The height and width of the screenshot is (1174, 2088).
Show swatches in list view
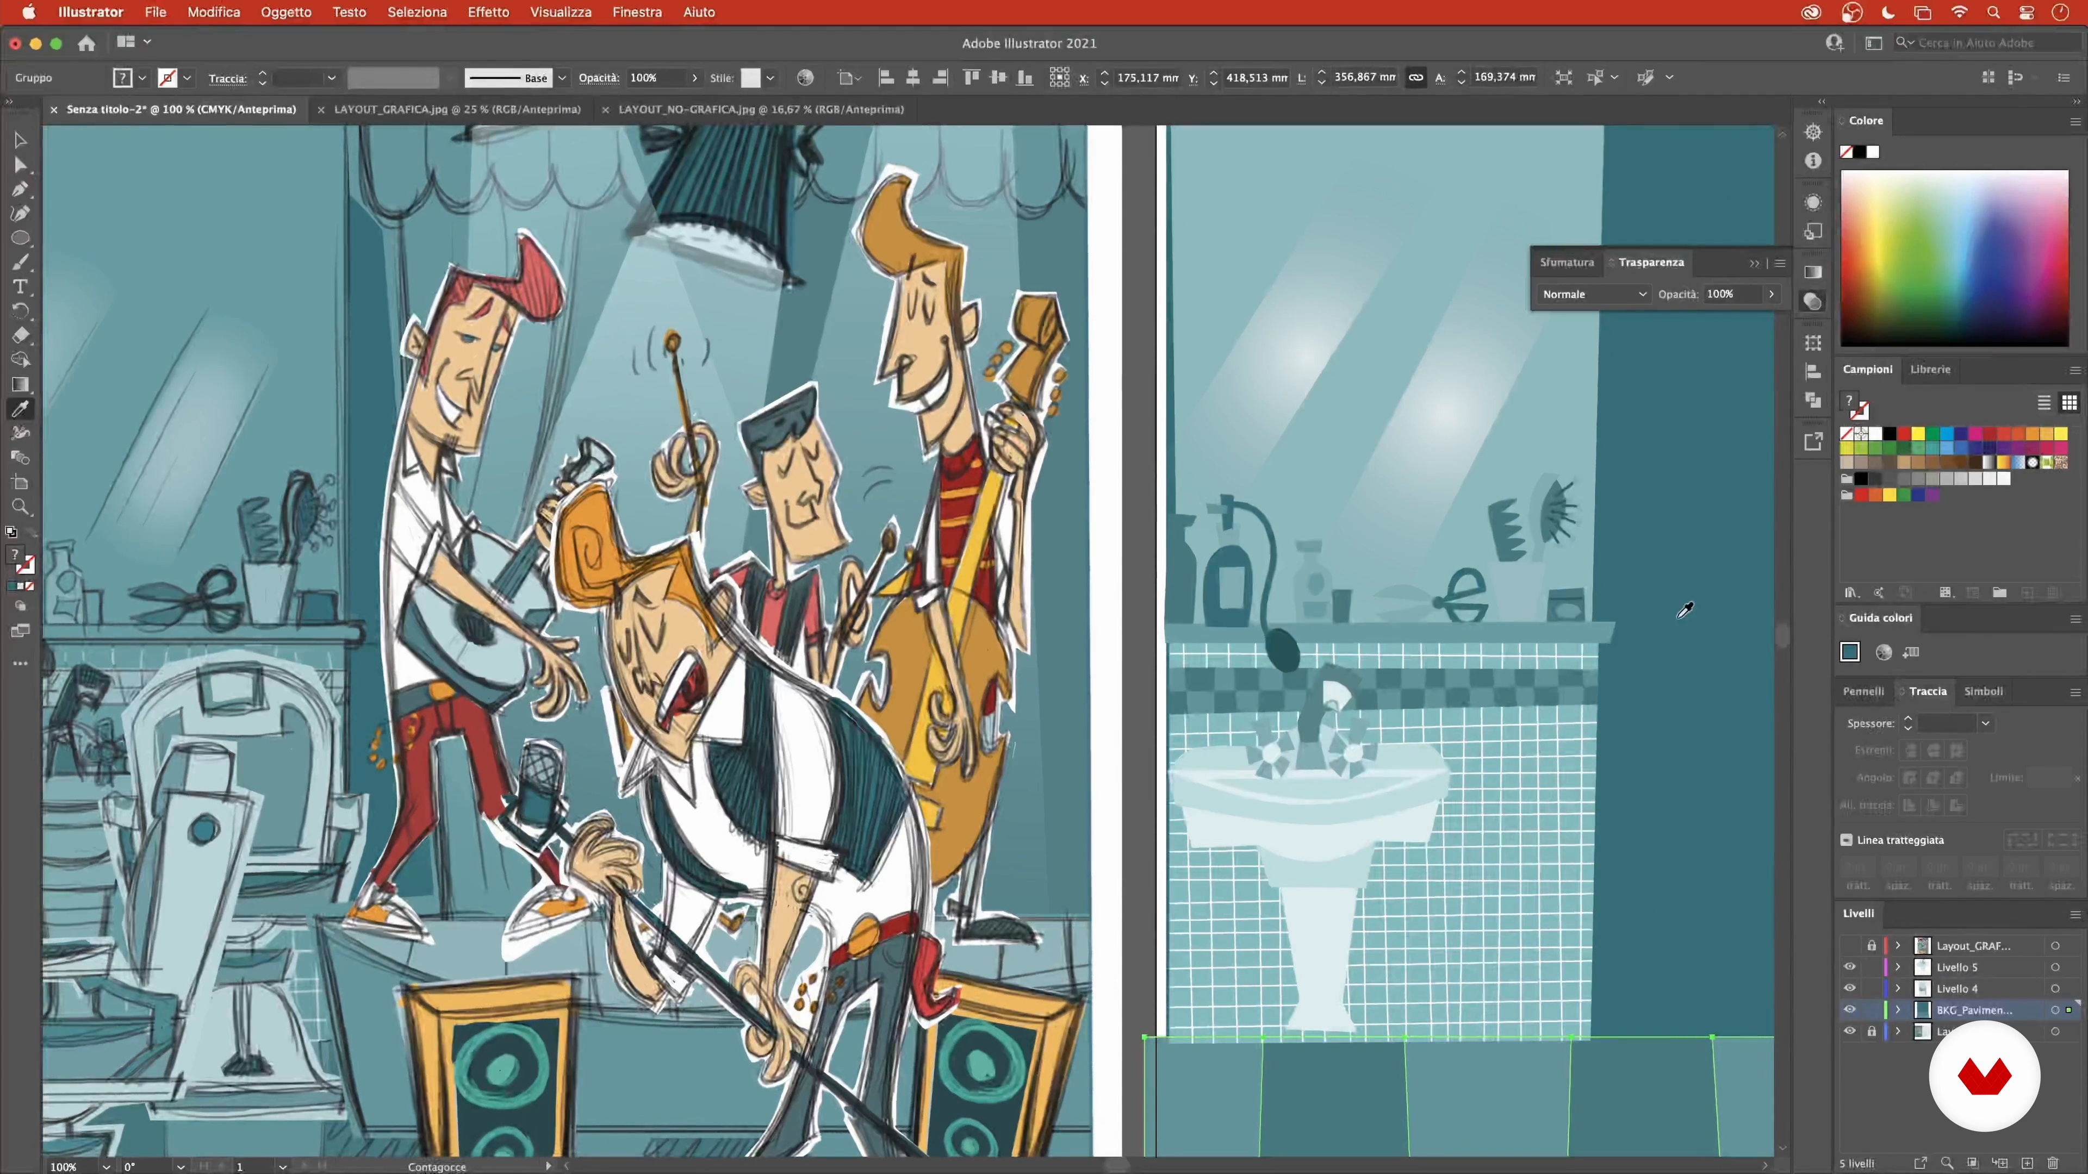(2044, 403)
